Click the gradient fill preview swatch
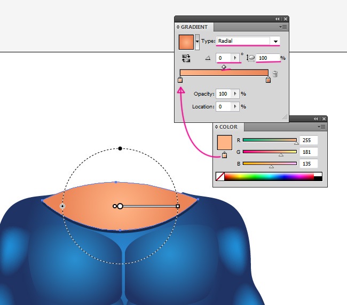Screen dimensions: 347x305 coord(186,41)
